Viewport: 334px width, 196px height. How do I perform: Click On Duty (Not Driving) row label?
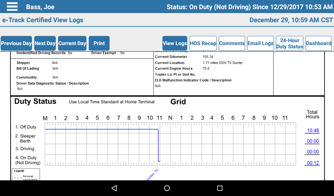coord(28,160)
